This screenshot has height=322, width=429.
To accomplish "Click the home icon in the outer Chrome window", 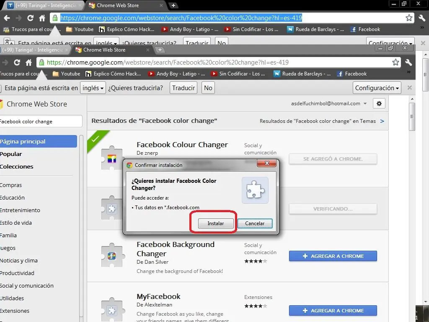I will [42, 18].
